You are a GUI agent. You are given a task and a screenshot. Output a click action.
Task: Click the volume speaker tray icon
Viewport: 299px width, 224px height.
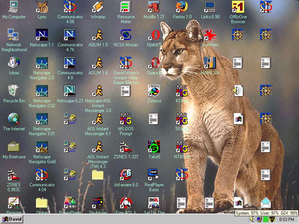click(x=252, y=219)
